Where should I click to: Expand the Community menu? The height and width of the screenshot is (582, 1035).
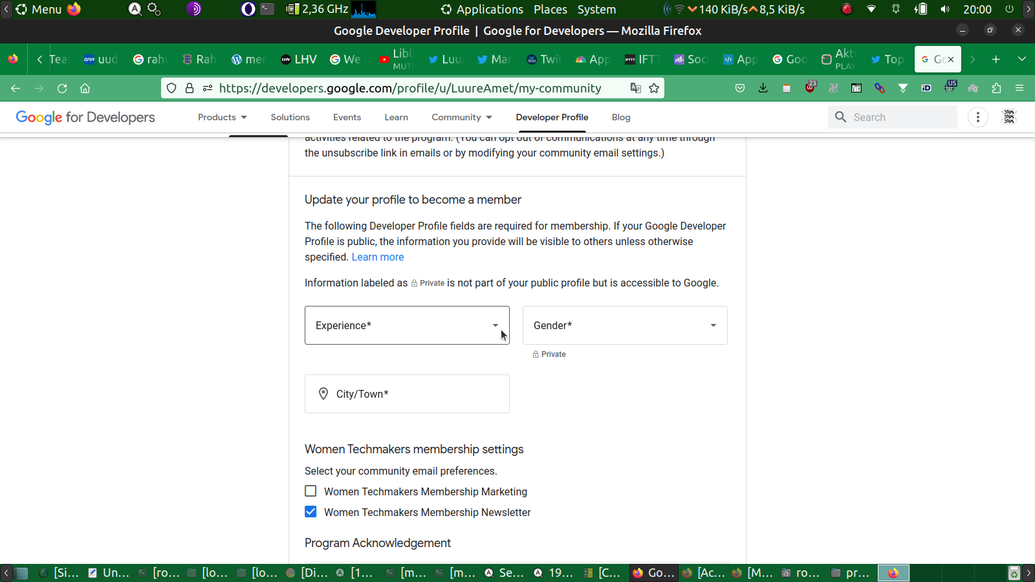(x=462, y=117)
